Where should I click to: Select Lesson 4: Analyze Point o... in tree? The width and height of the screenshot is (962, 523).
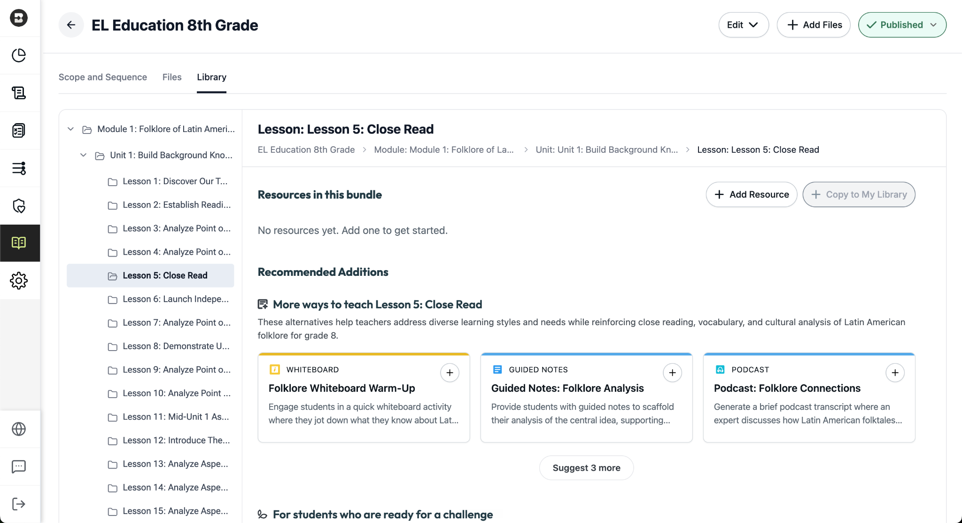pyautogui.click(x=150, y=252)
